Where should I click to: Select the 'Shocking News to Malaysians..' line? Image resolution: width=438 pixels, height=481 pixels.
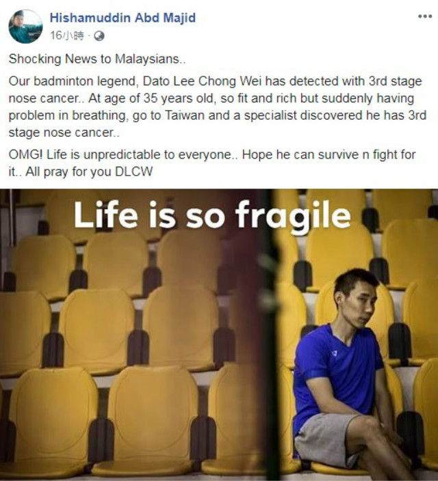click(x=97, y=59)
